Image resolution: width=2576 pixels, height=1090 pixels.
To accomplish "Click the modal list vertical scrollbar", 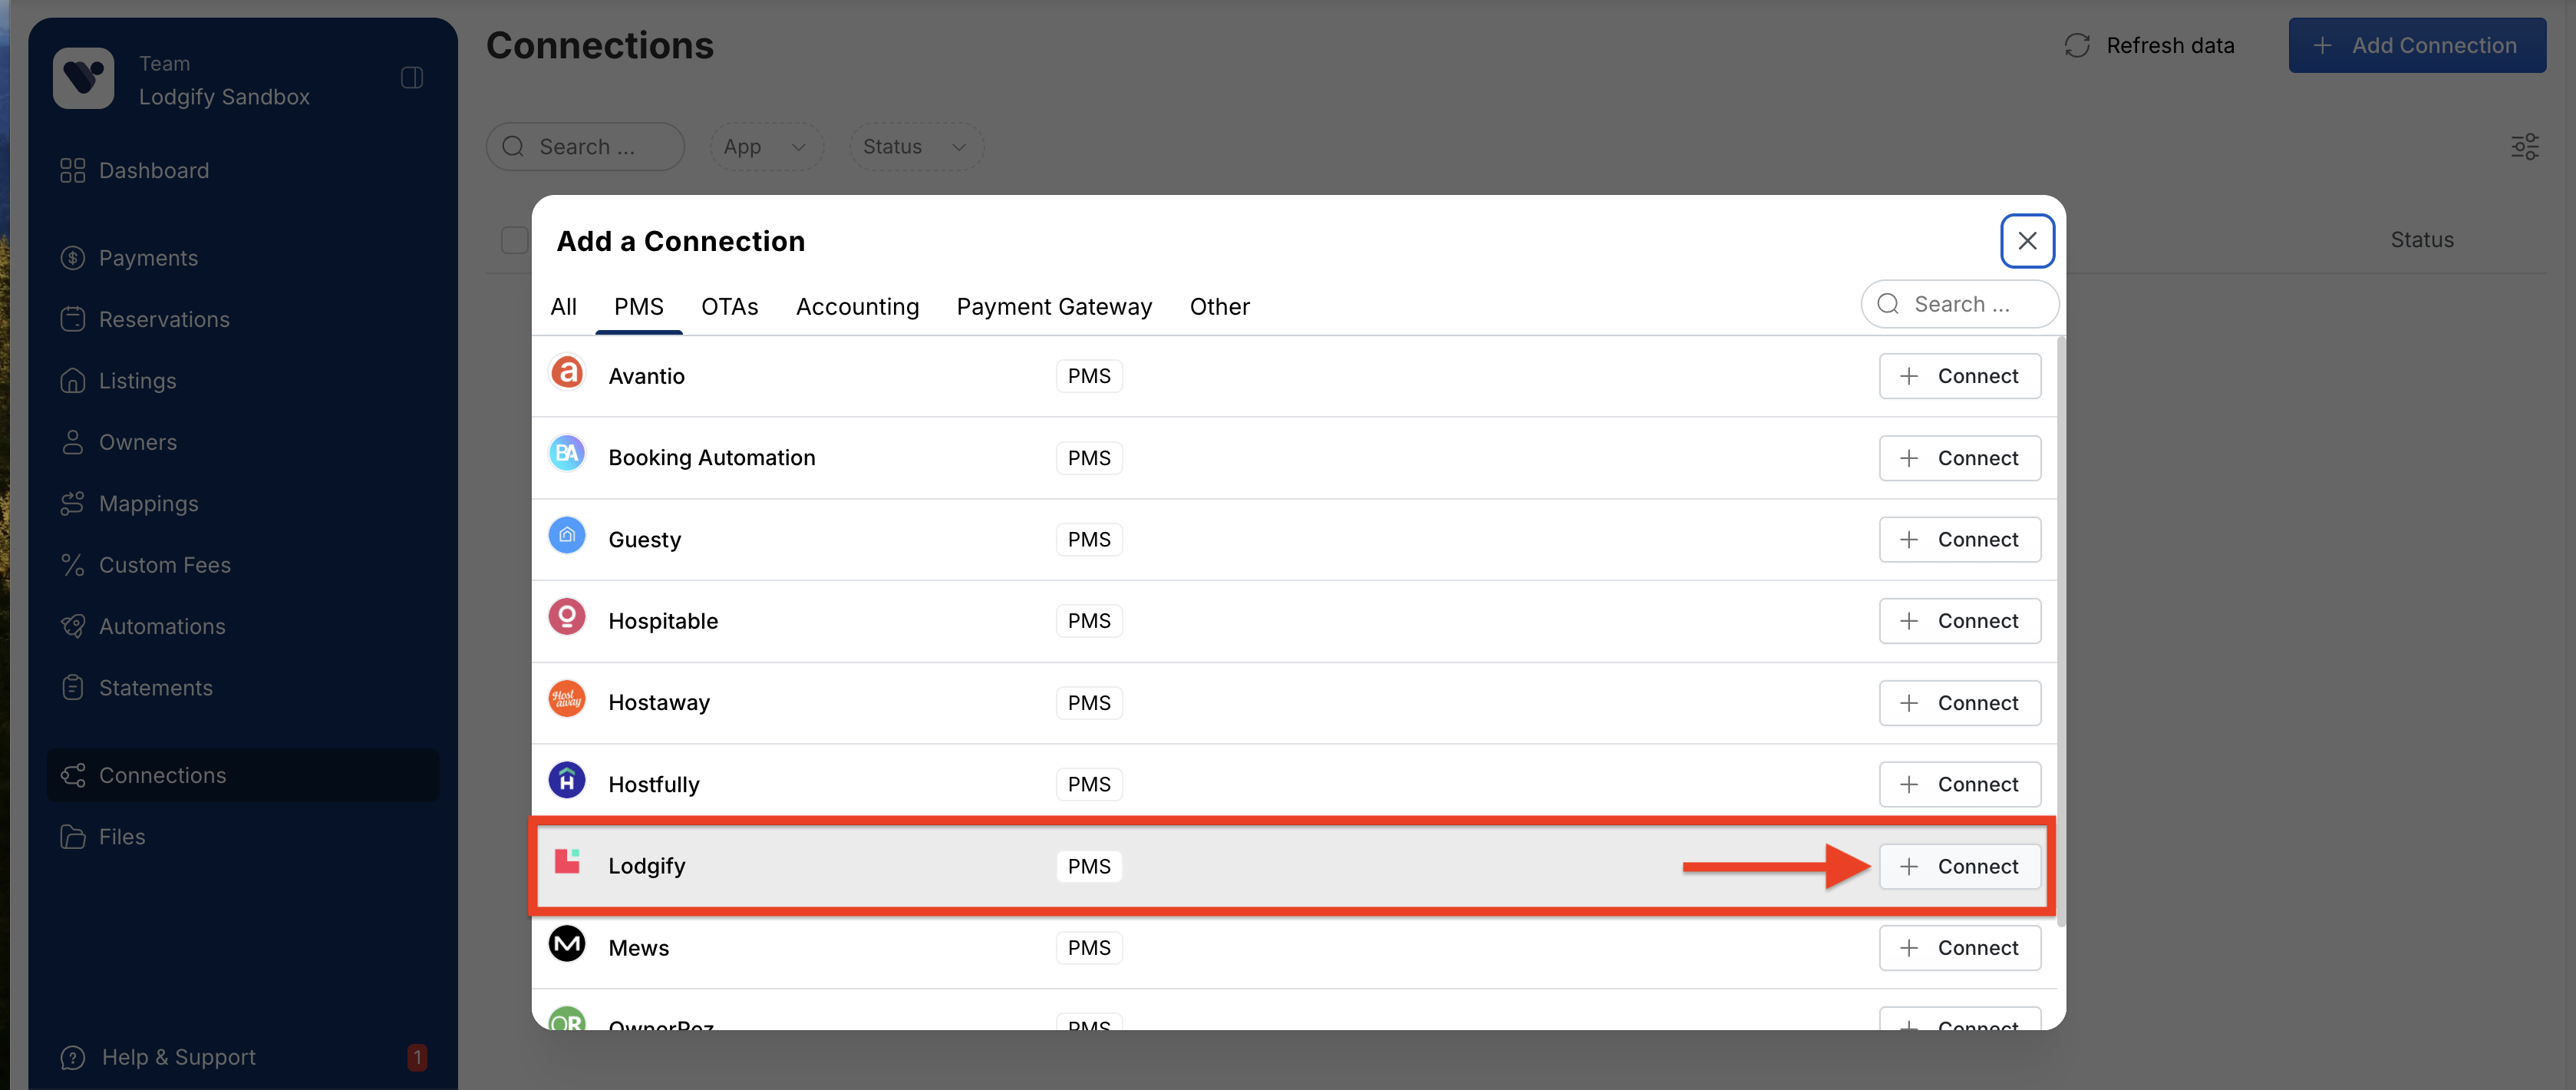I will point(2060,630).
